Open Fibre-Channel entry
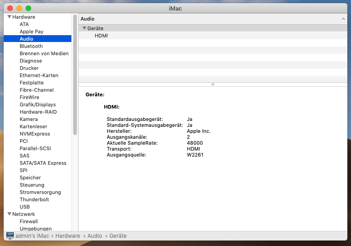 37,90
